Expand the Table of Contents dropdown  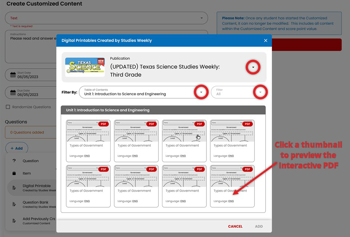201,92
